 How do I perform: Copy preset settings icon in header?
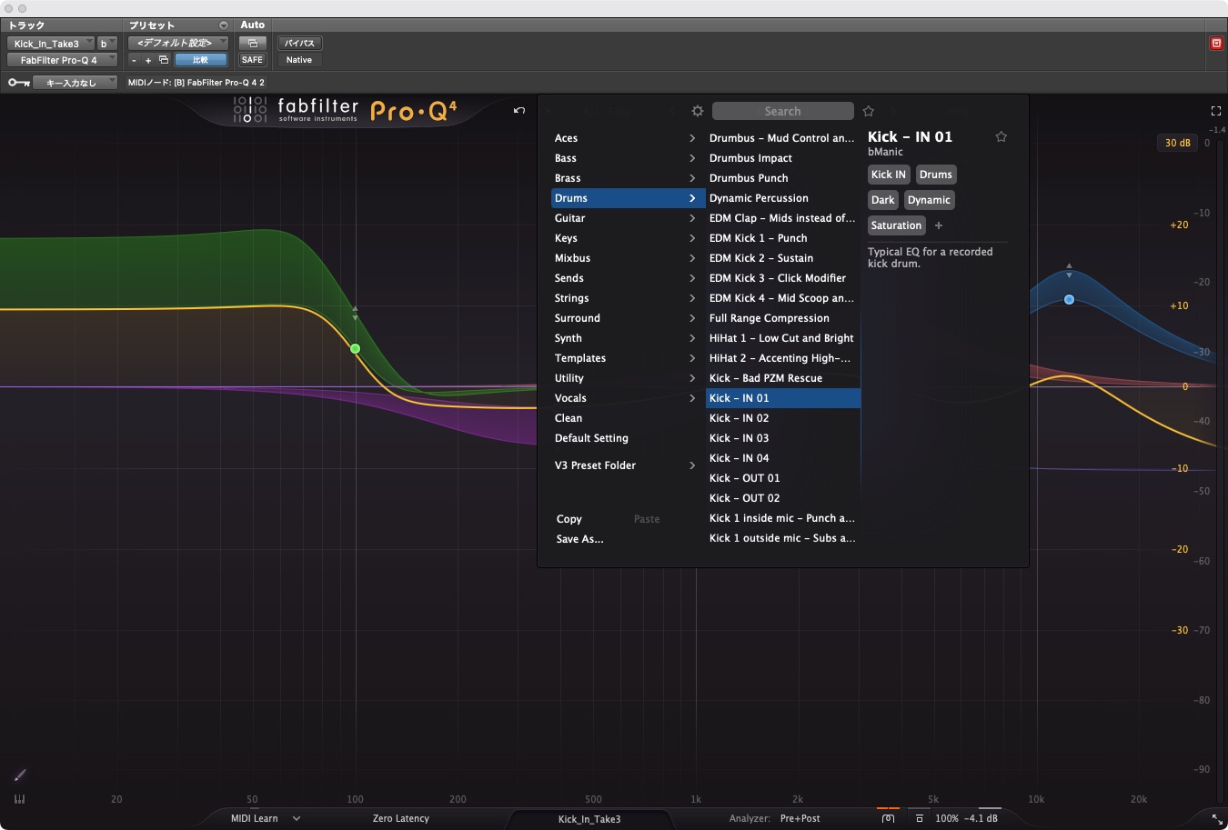(x=164, y=60)
